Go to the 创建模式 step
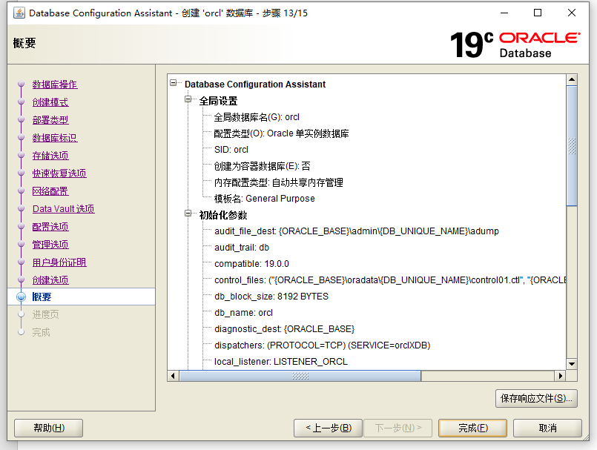 pyautogui.click(x=50, y=102)
